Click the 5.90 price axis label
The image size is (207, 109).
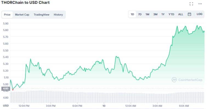point(6,23)
